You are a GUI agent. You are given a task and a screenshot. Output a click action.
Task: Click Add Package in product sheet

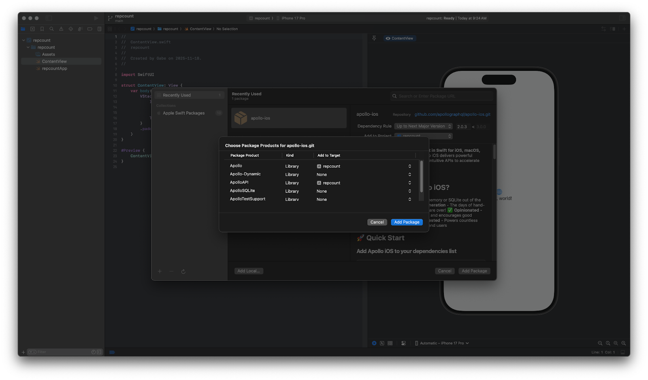coord(407,222)
